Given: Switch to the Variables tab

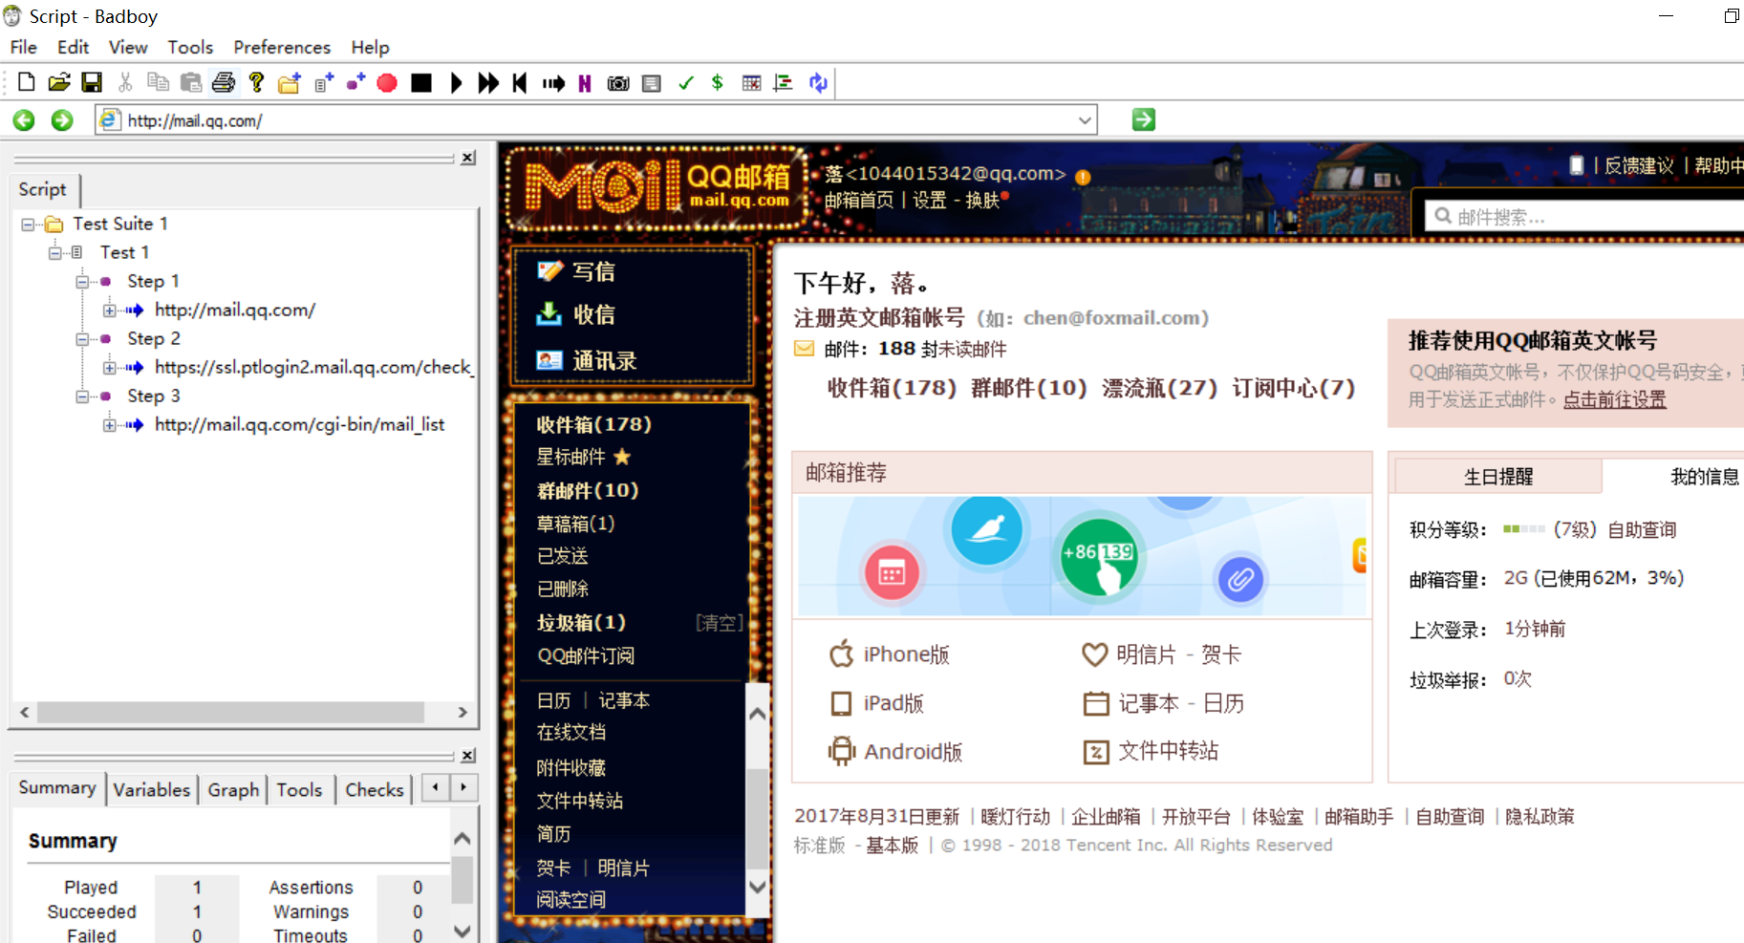Looking at the screenshot, I should point(151,789).
